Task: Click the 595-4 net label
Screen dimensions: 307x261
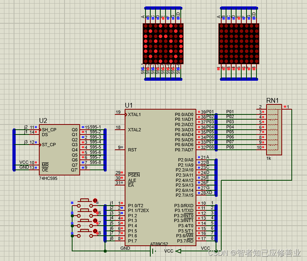Action: tap(95, 142)
